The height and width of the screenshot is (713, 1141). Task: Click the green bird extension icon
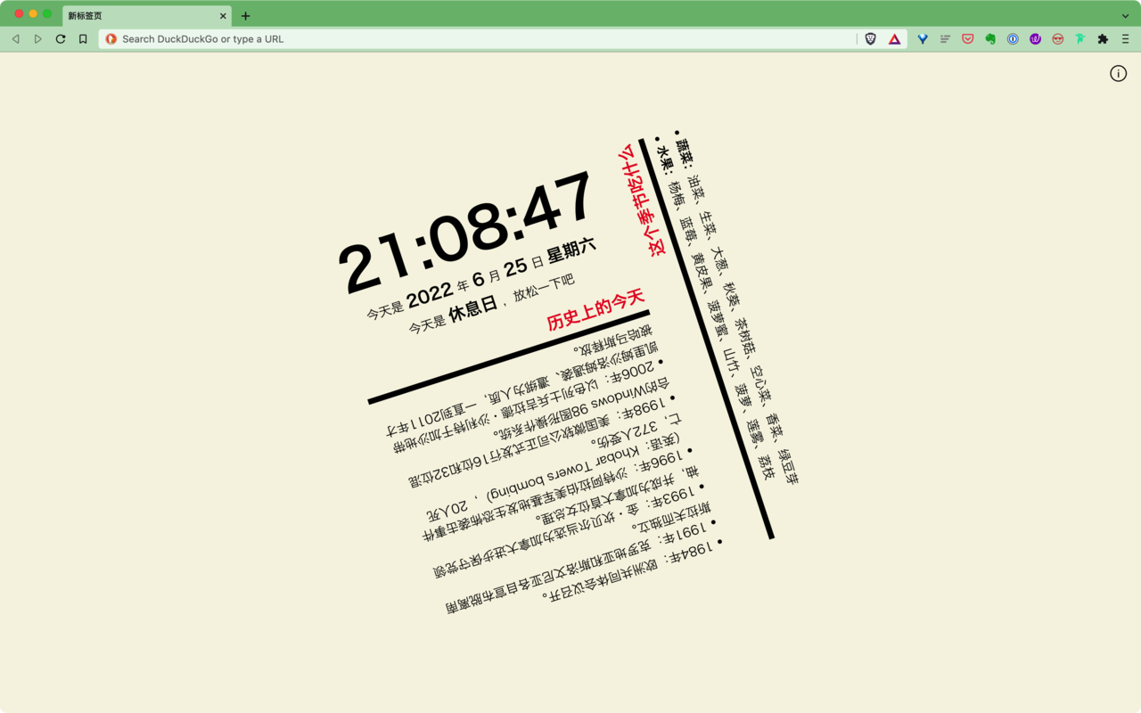click(1079, 39)
